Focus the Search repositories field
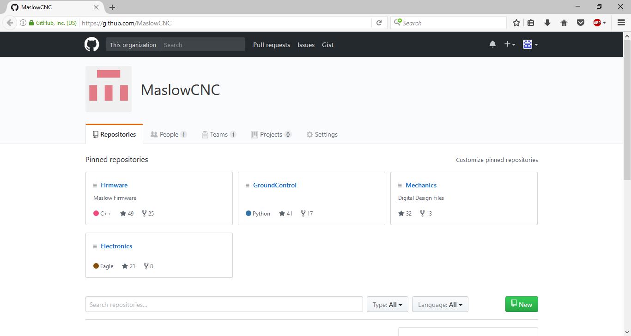This screenshot has height=336, width=631. [224, 304]
